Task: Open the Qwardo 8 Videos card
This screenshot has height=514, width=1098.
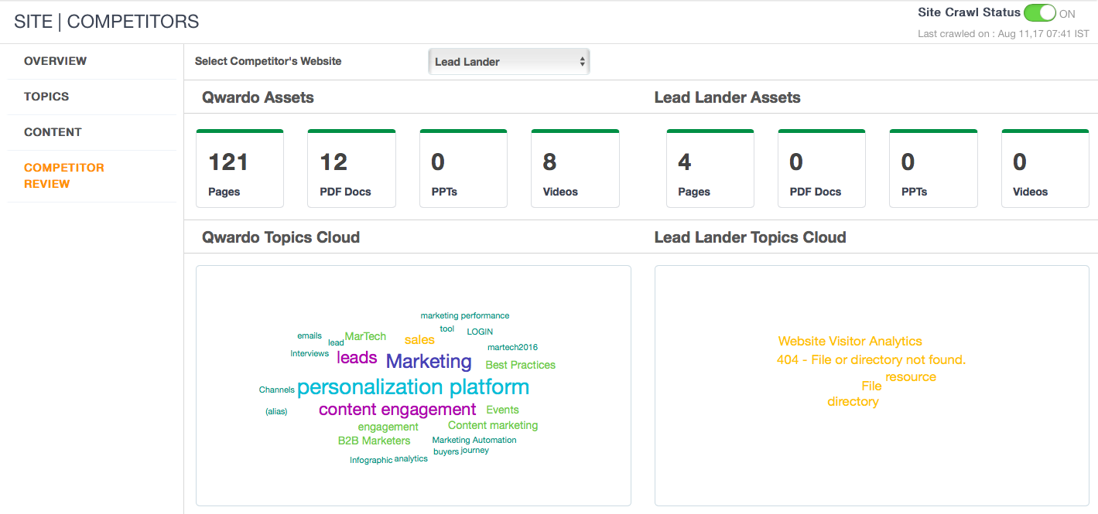Action: (x=575, y=168)
